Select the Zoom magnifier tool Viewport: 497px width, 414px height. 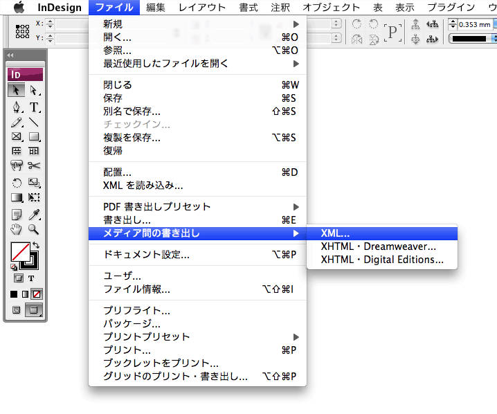[x=34, y=229]
